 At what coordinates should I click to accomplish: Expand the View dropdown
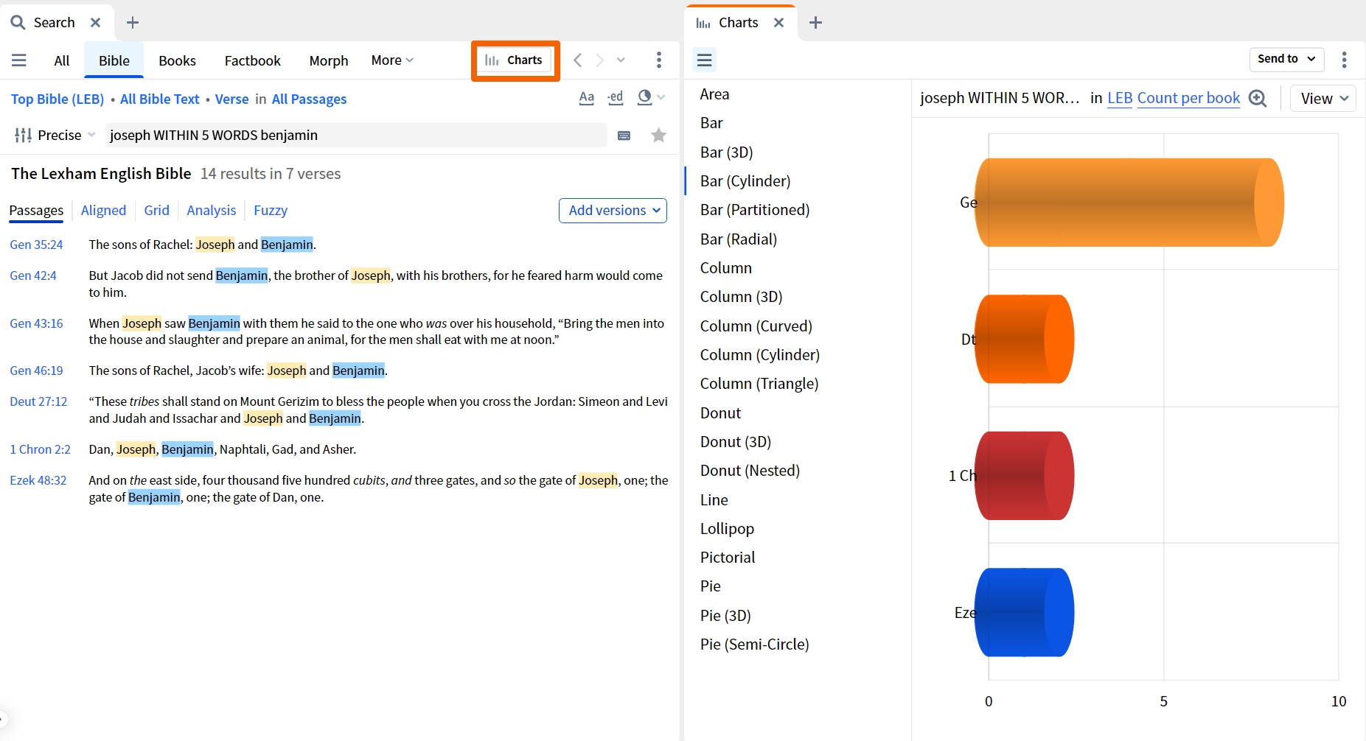[1323, 99]
